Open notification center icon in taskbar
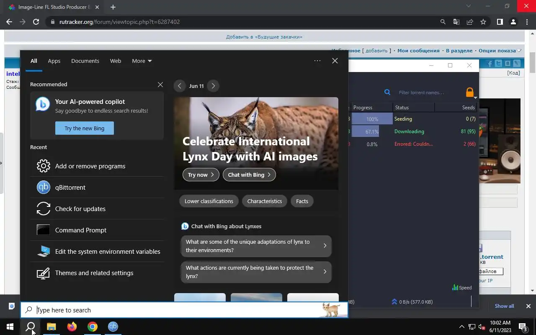This screenshot has height=335, width=536. (523, 327)
